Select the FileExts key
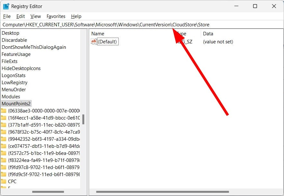Viewport: 284px width, 196px height. 10,61
